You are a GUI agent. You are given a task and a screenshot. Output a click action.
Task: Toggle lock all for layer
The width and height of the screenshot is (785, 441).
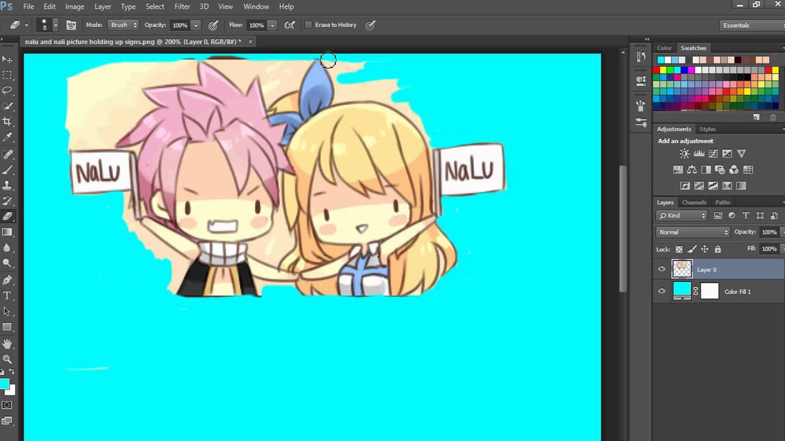[x=718, y=249]
